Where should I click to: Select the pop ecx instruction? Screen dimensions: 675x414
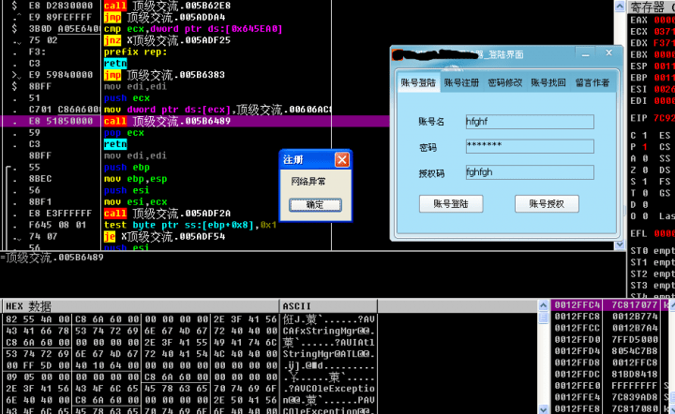coord(124,133)
